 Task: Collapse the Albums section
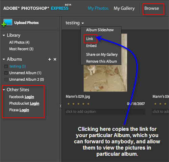4,59
